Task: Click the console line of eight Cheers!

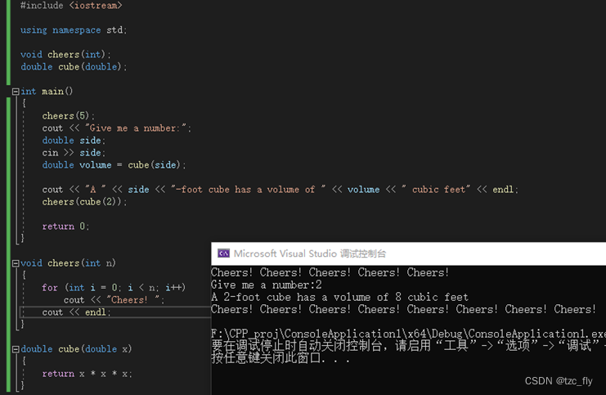Action: pos(403,309)
